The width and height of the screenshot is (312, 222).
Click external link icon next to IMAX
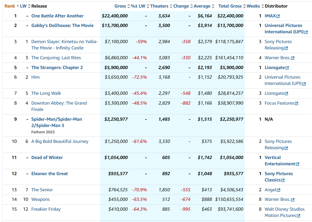point(278,16)
